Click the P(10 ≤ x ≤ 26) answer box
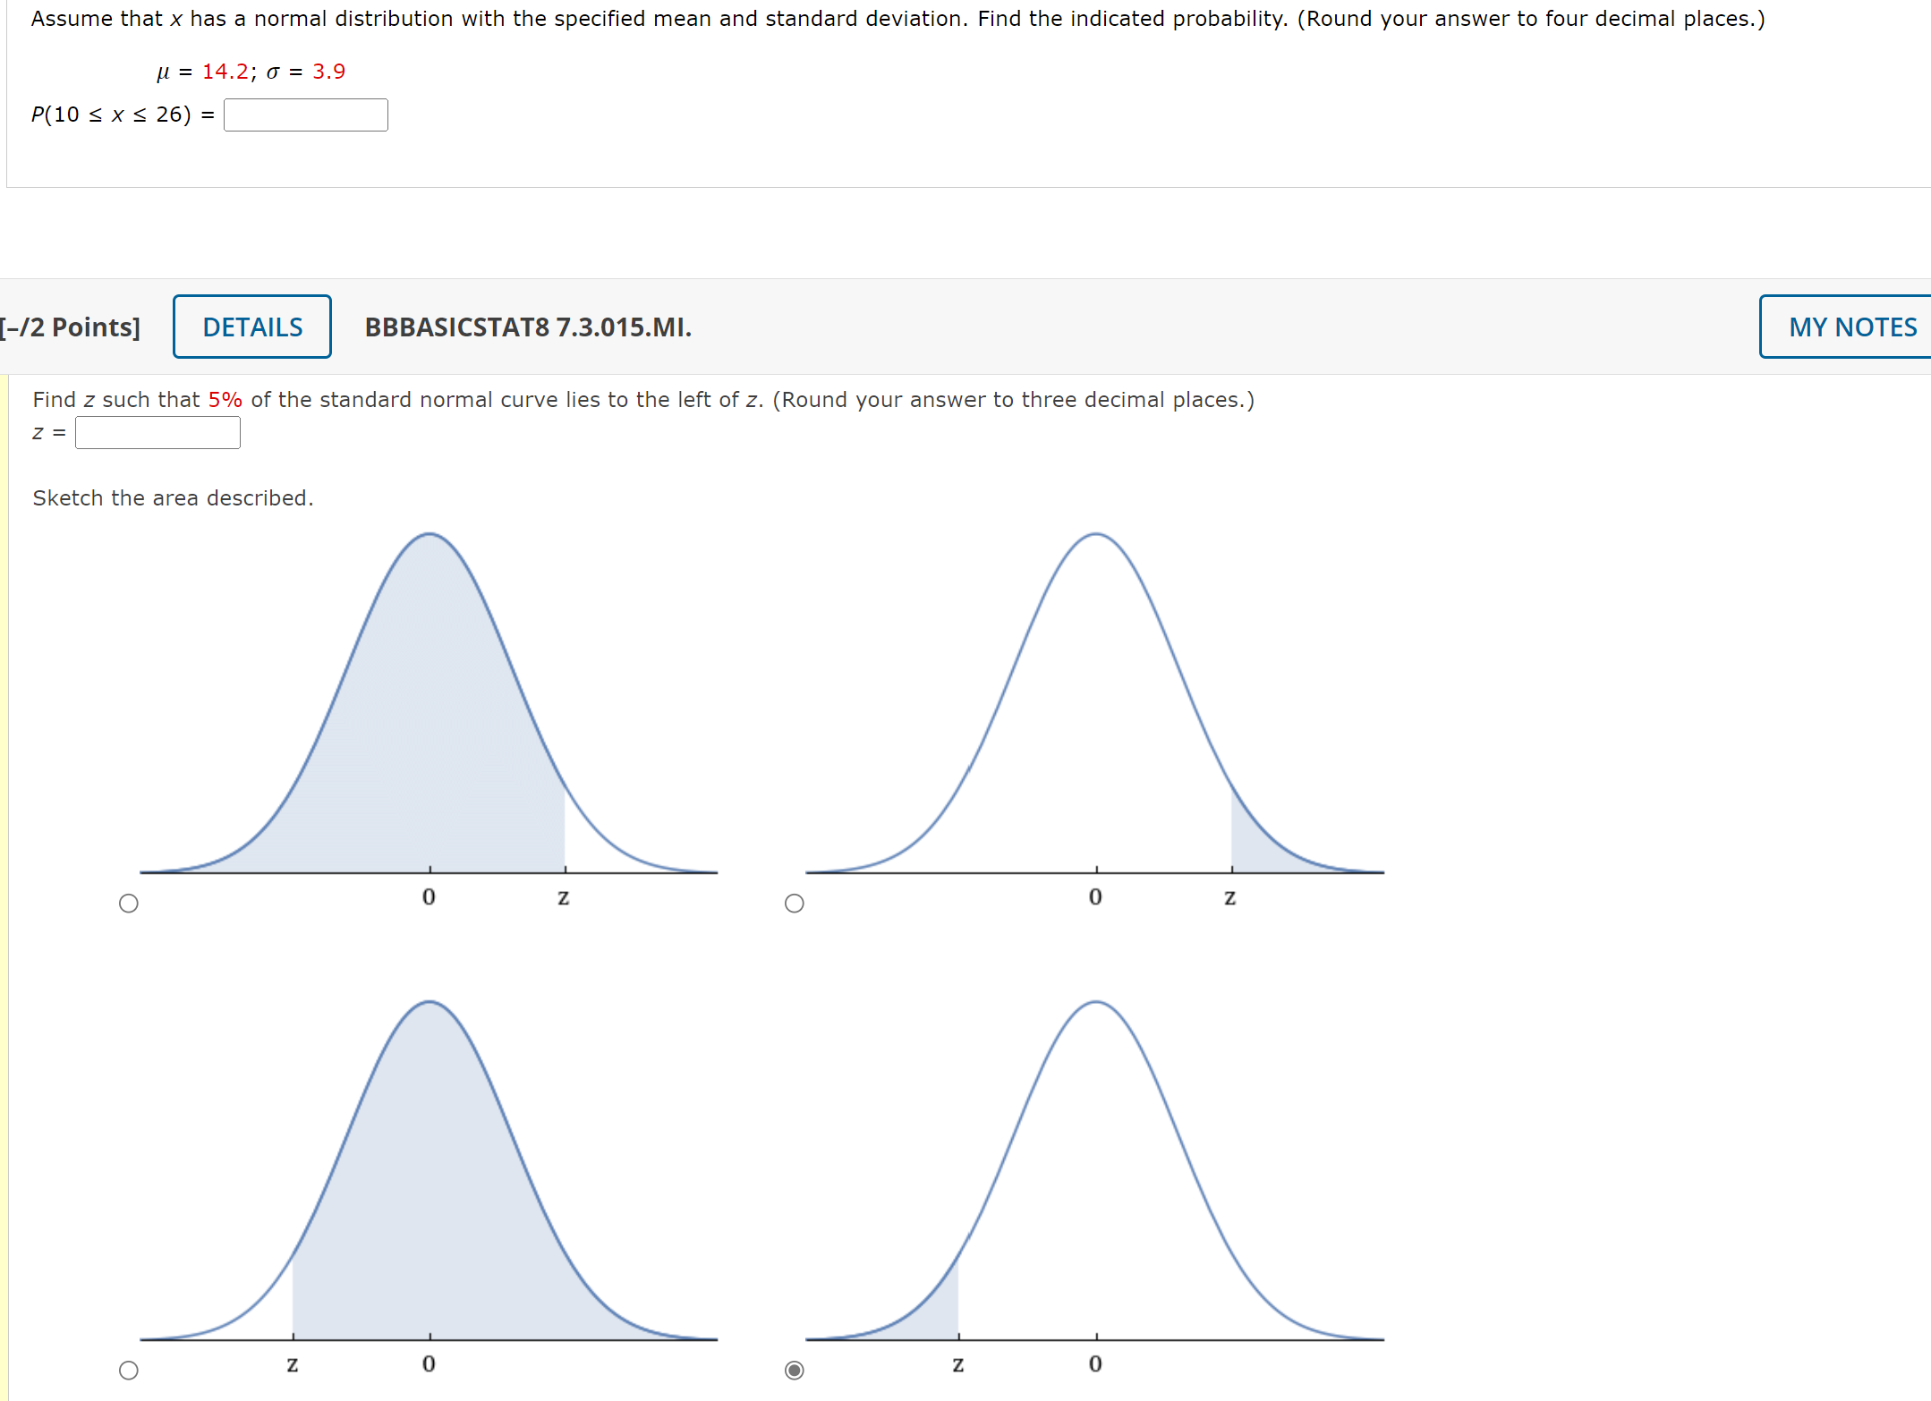The width and height of the screenshot is (1931, 1401). point(305,115)
